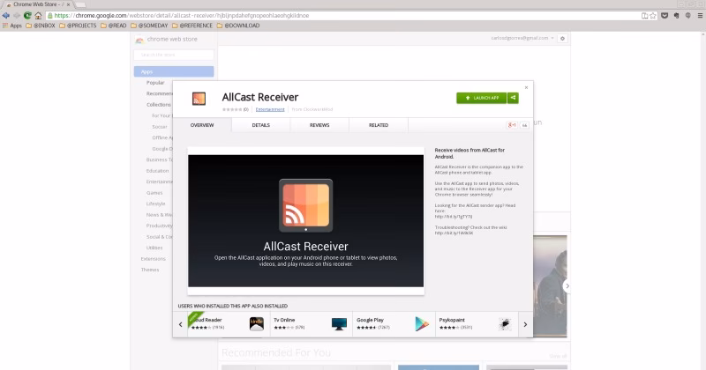This screenshot has height=370, width=706.
Task: Bookmark this page with the star icon
Action: pyautogui.click(x=653, y=15)
